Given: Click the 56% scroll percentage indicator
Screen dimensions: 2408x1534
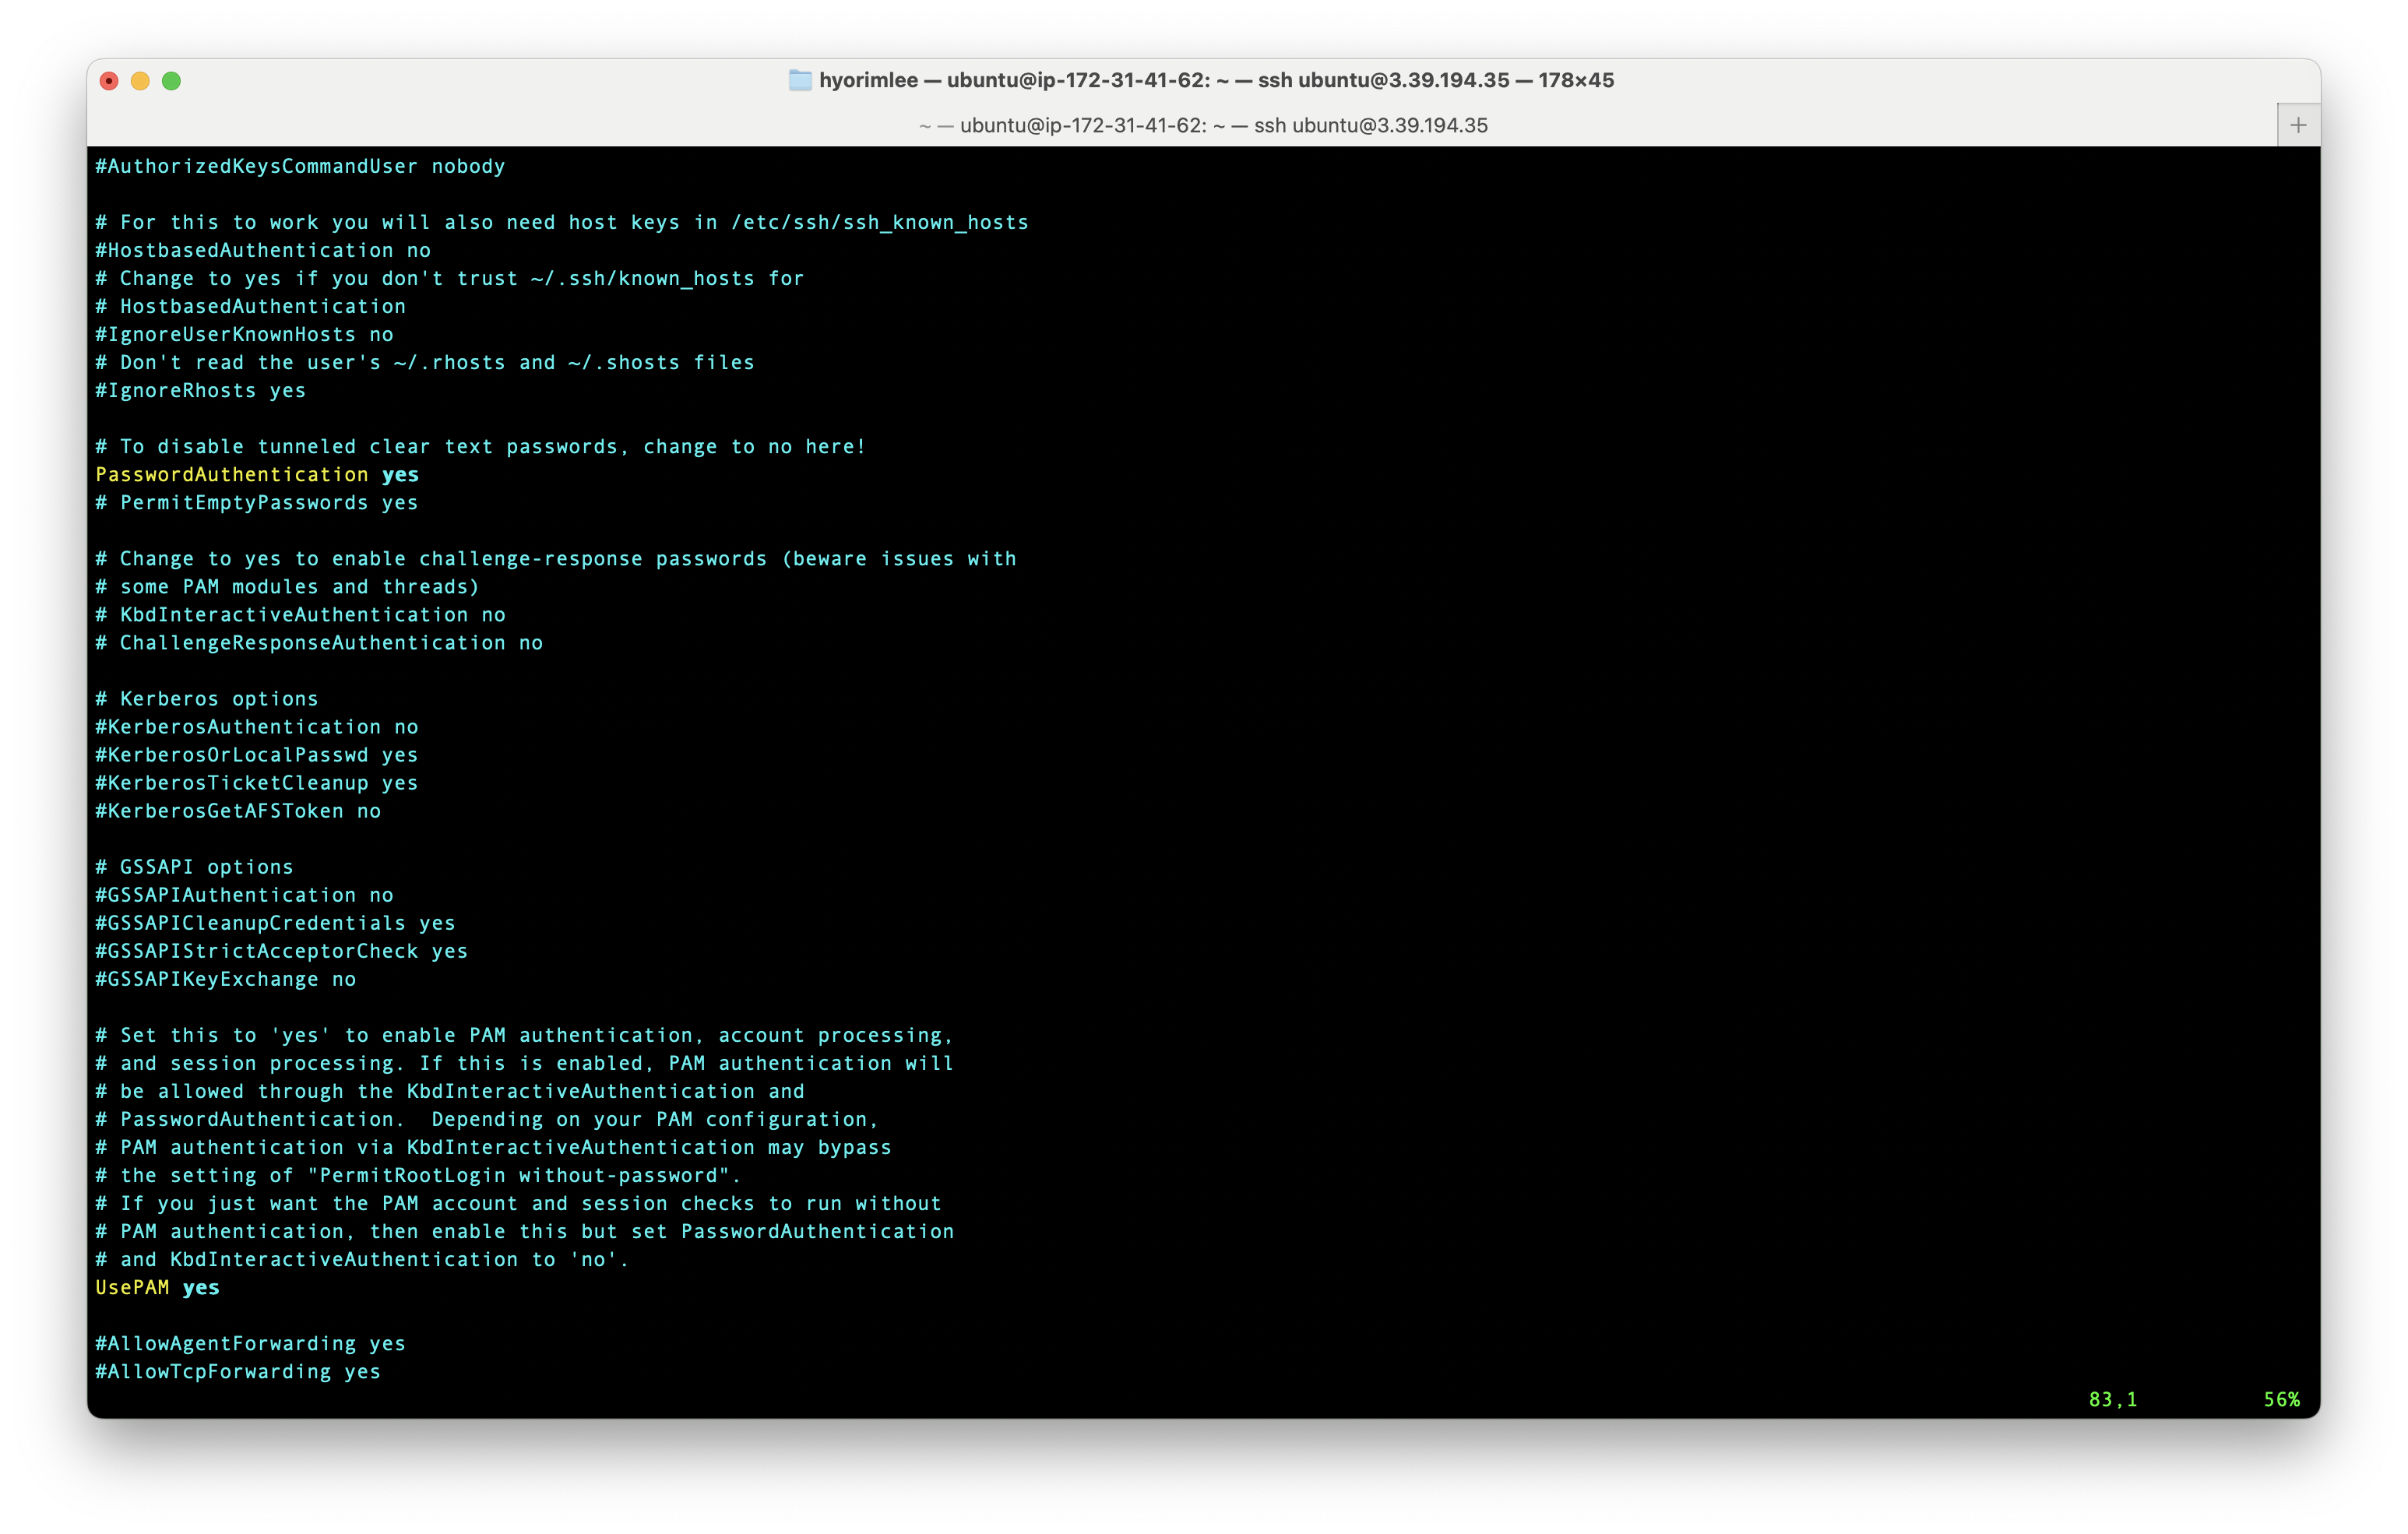Looking at the screenshot, I should click(2281, 1400).
